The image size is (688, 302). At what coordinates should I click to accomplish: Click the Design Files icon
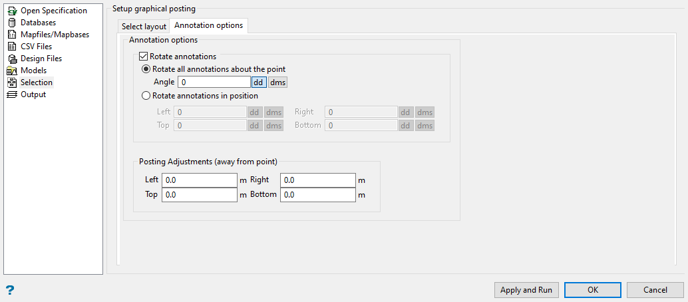point(11,59)
